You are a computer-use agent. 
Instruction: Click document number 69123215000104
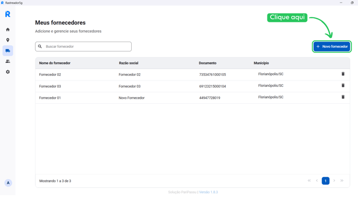tap(212, 86)
